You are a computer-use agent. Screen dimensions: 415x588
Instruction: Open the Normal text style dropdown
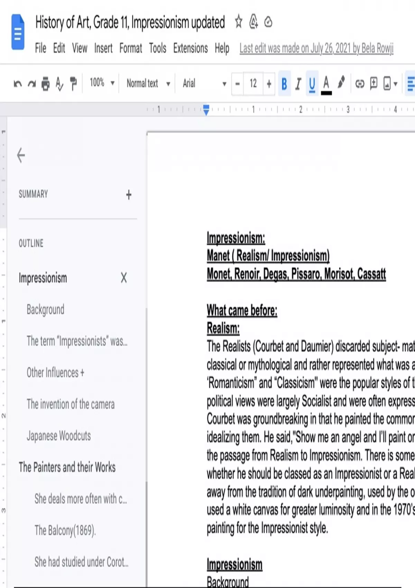[x=148, y=83]
